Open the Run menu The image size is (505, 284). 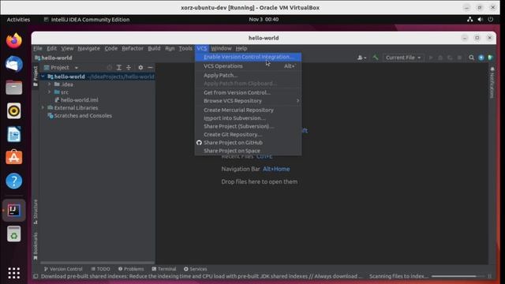170,48
